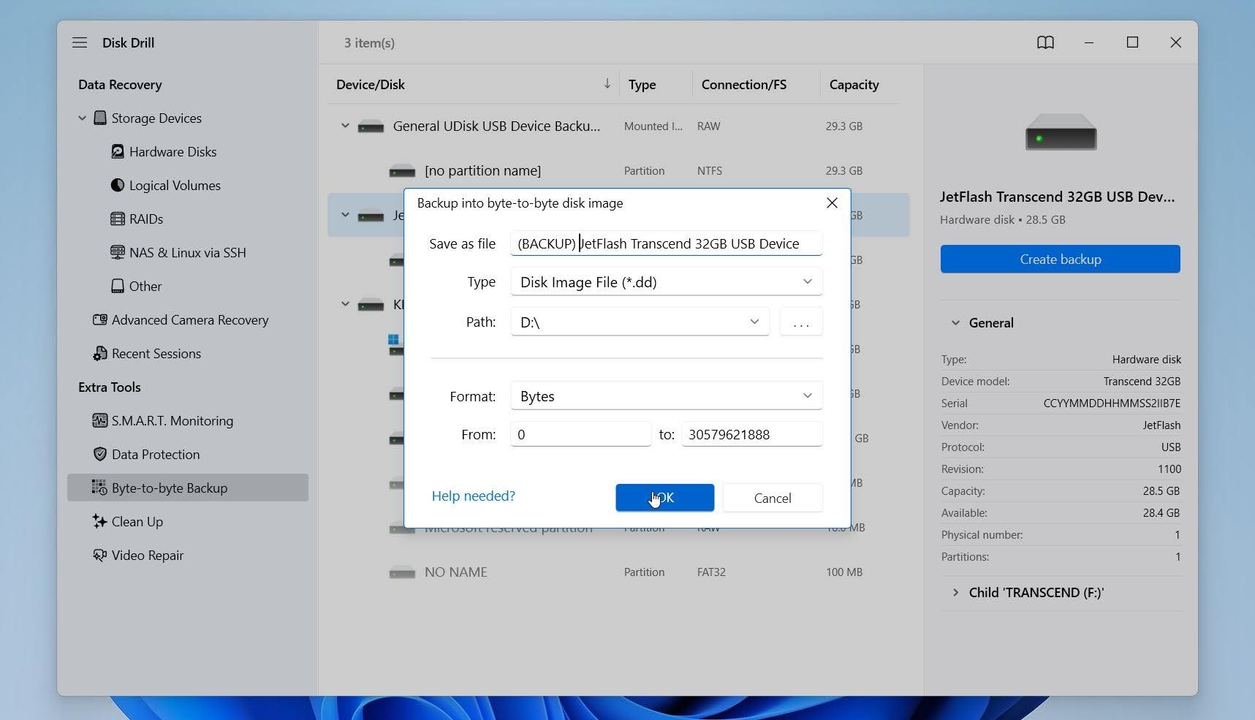Open Advanced Camera Recovery in sidebar

(190, 320)
